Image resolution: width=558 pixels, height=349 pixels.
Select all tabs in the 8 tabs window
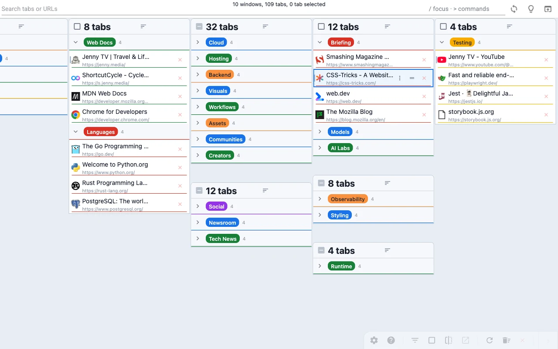(77, 27)
